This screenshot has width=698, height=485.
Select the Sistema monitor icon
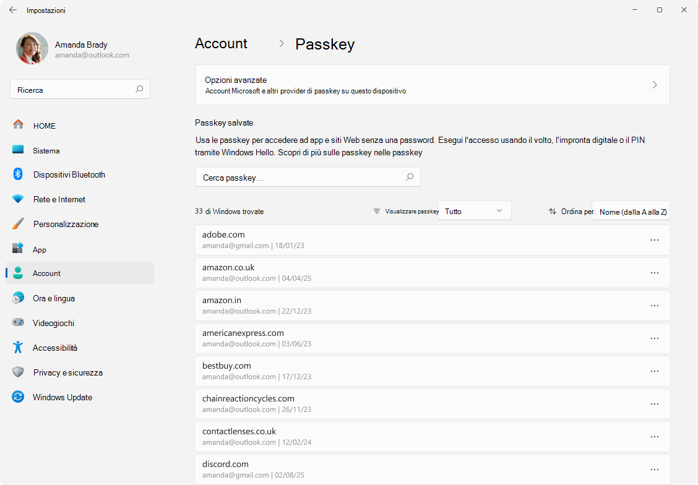point(18,150)
